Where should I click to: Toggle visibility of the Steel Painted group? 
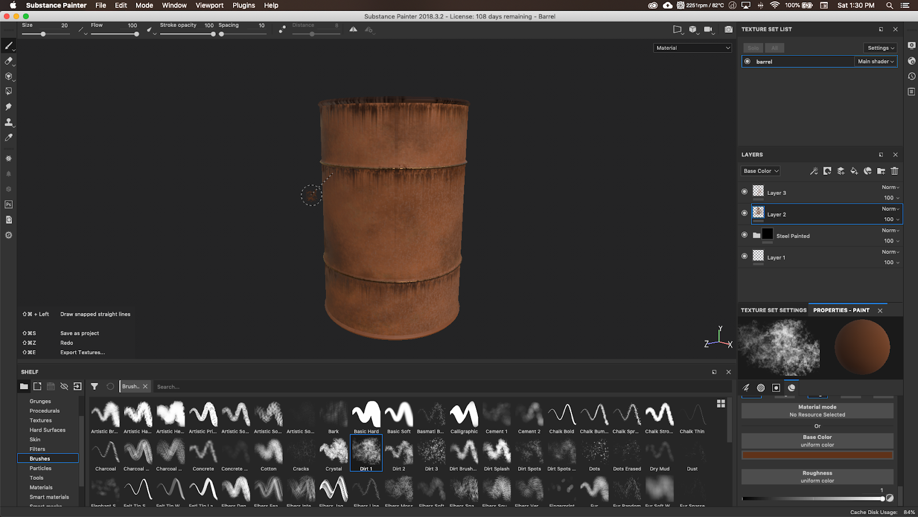pyautogui.click(x=745, y=235)
